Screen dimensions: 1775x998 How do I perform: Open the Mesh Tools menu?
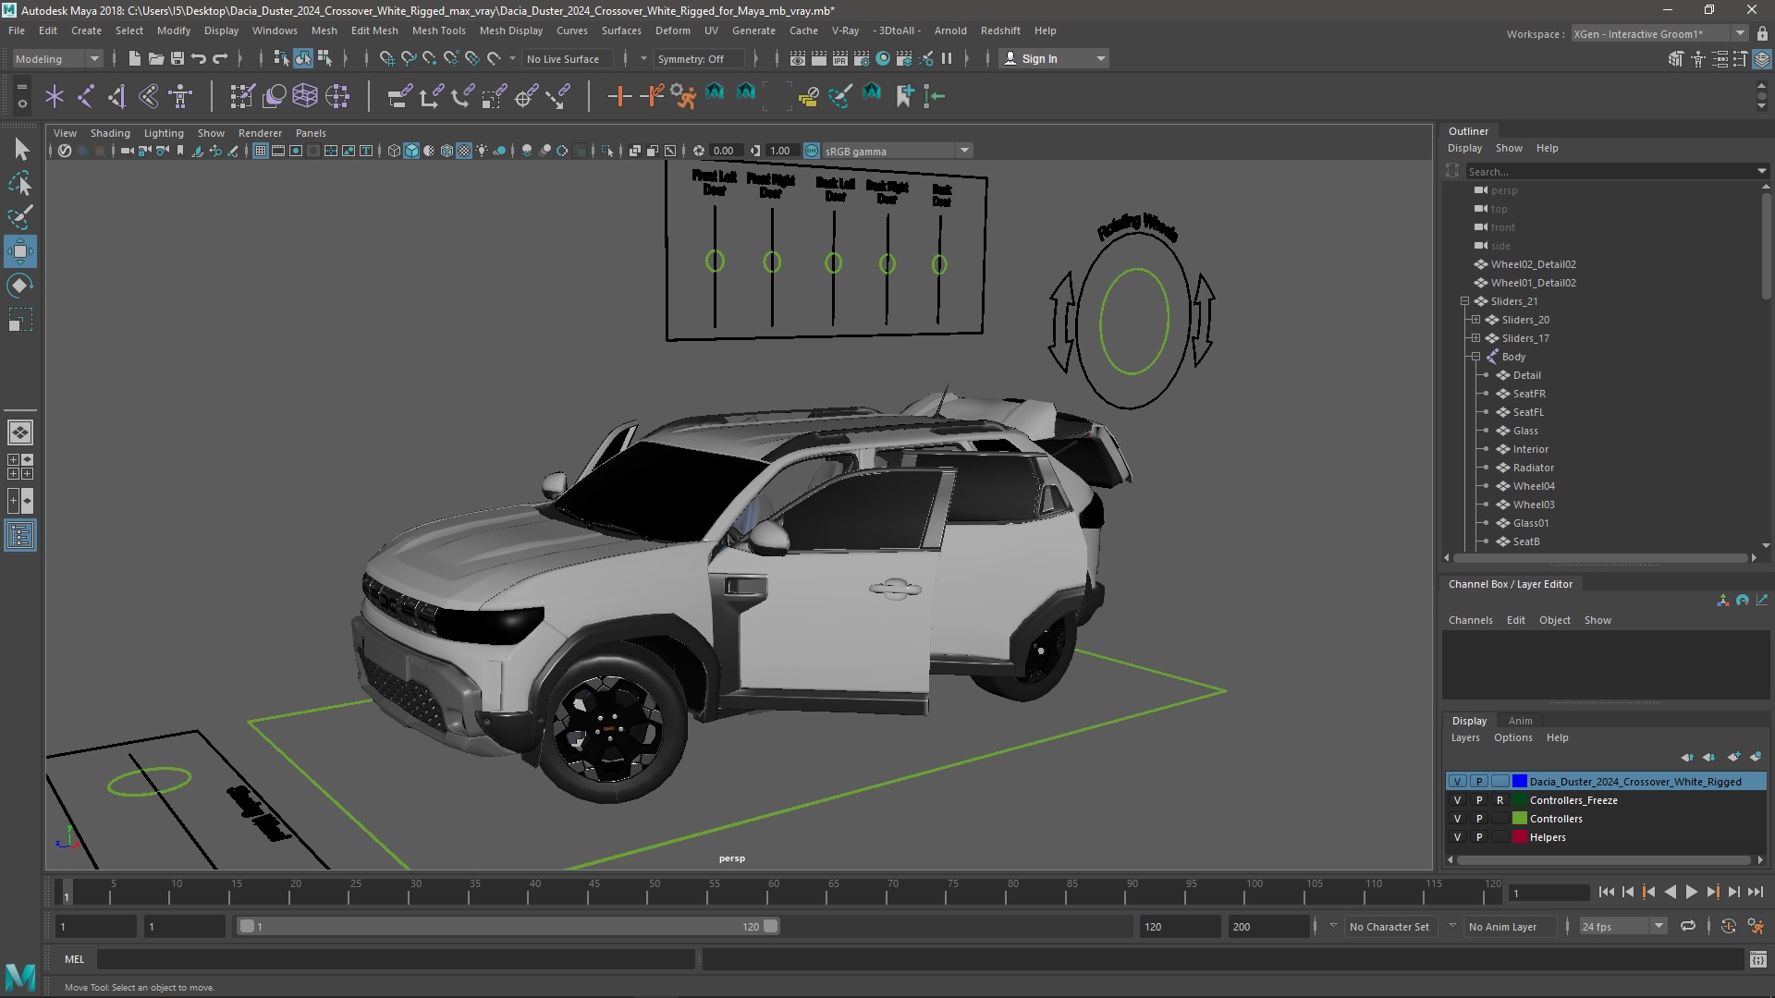(x=438, y=30)
